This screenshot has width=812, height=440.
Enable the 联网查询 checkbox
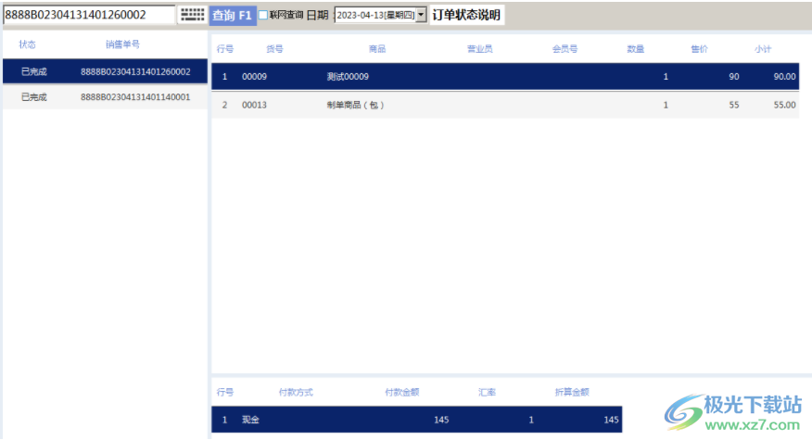pyautogui.click(x=263, y=15)
